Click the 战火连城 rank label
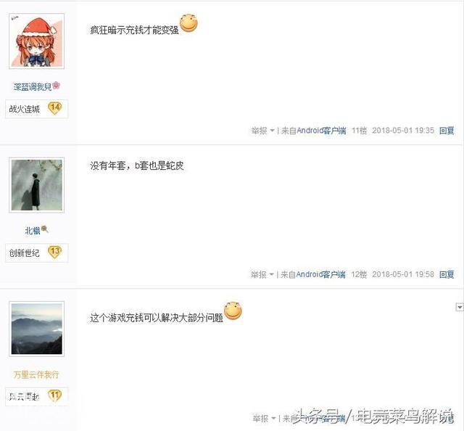This screenshot has width=464, height=431. (24, 109)
